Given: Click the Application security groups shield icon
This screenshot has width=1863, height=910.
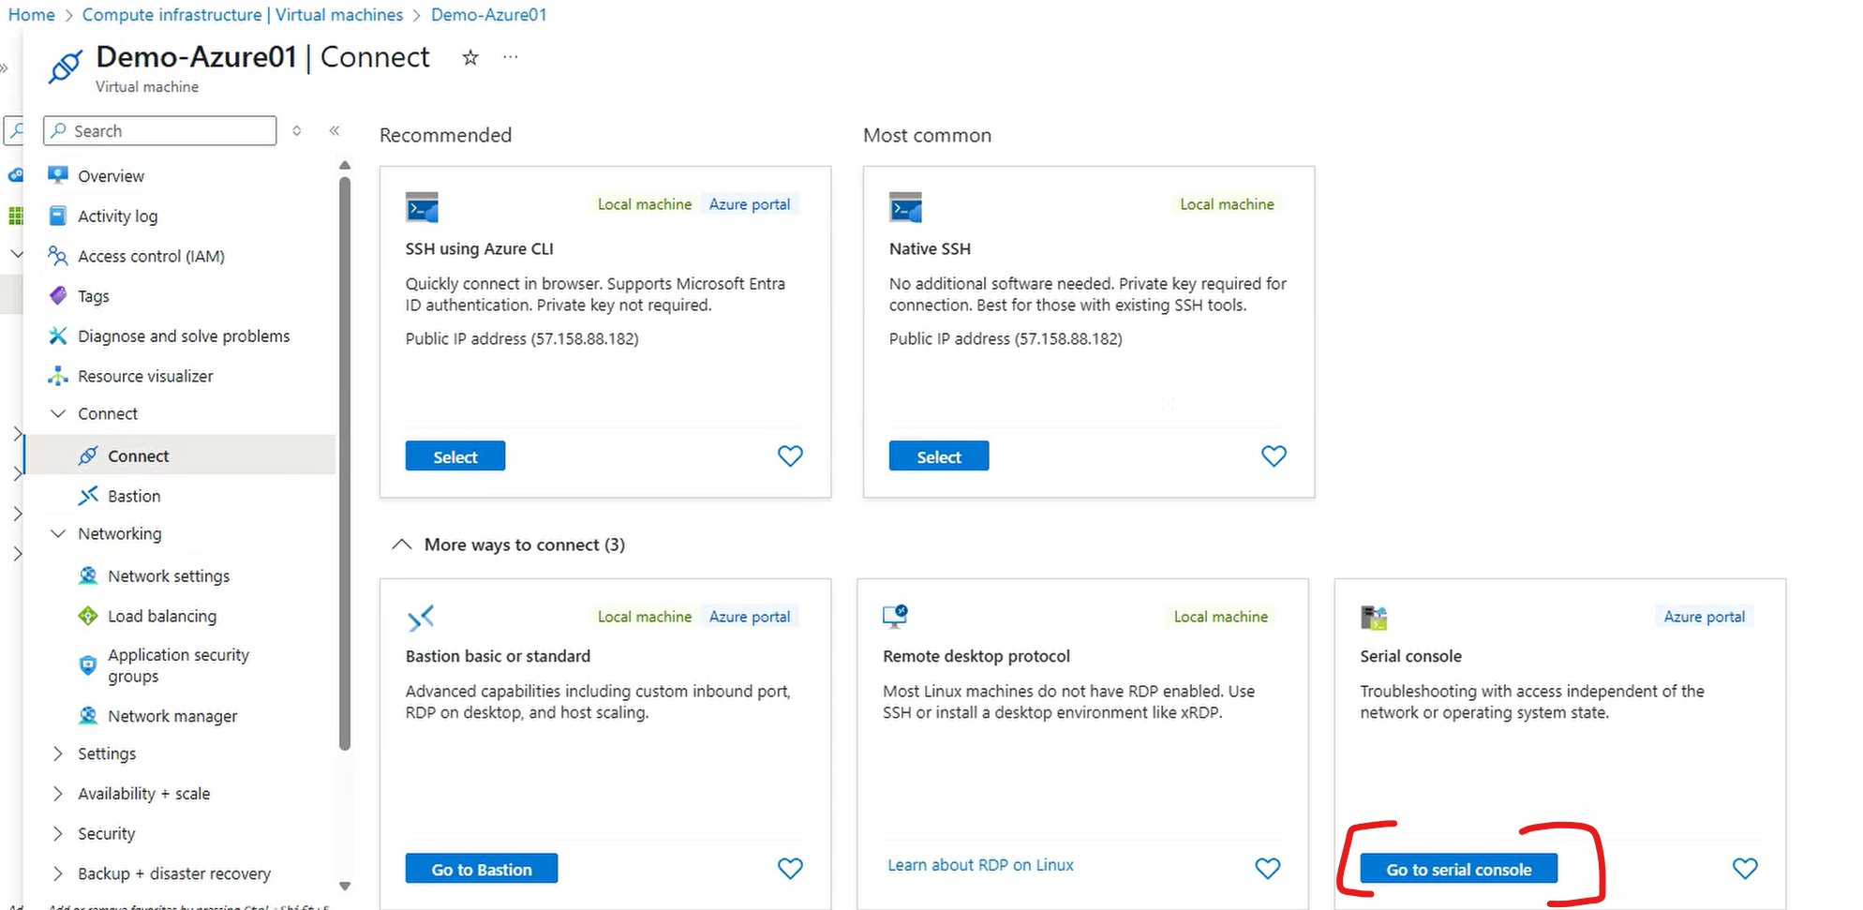Looking at the screenshot, I should 88,665.
